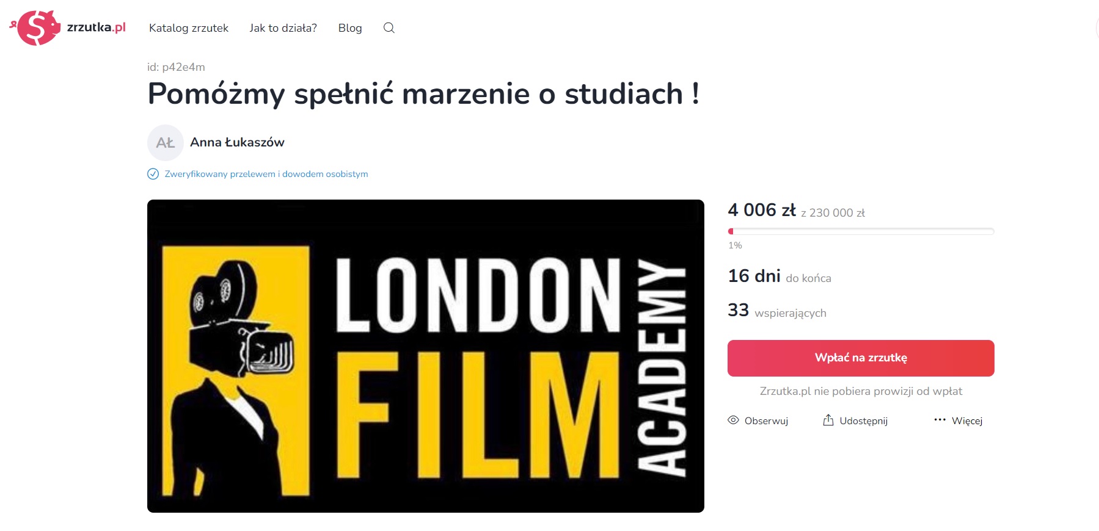Viewport: 1099px width, 531px height.
Task: Click the AŁ organizer avatar
Action: click(x=166, y=143)
